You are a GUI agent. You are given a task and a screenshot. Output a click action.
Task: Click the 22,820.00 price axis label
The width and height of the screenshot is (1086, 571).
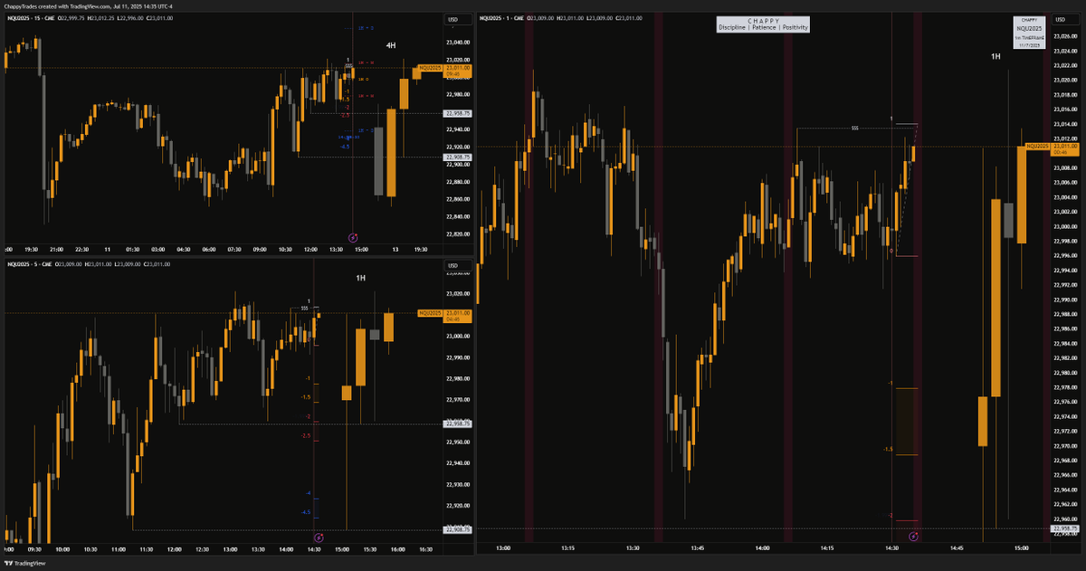[x=458, y=233]
